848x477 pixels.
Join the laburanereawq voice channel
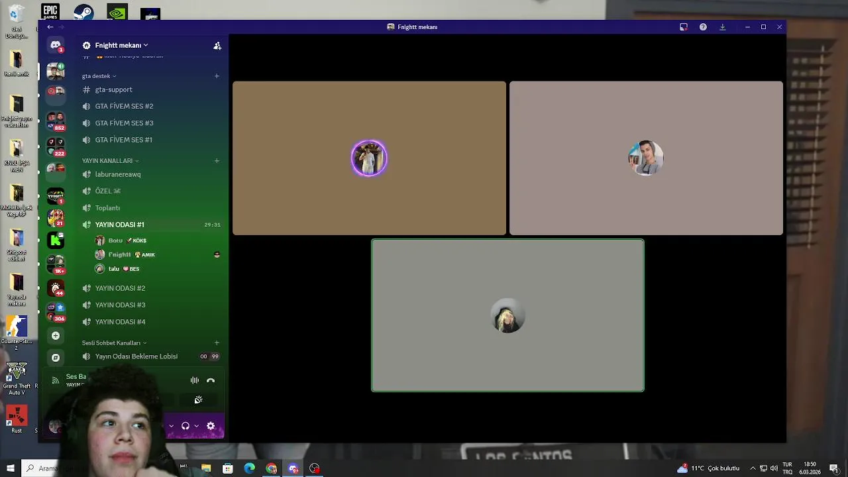pos(151,174)
